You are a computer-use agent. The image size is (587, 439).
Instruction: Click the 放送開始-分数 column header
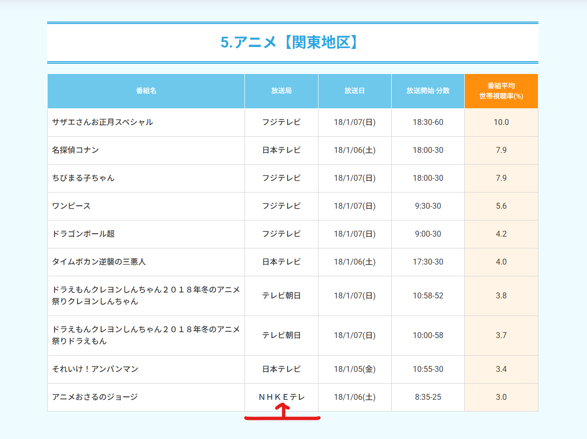pyautogui.click(x=428, y=91)
